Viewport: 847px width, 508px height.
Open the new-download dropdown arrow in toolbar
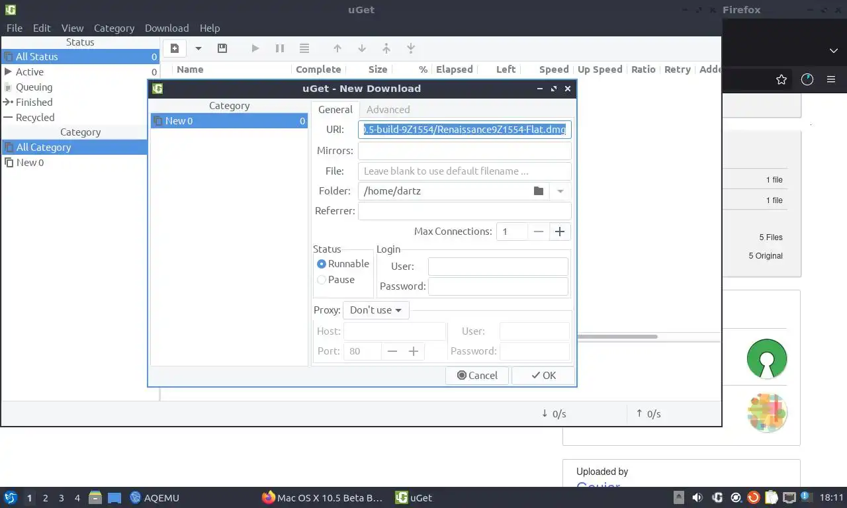tap(198, 48)
